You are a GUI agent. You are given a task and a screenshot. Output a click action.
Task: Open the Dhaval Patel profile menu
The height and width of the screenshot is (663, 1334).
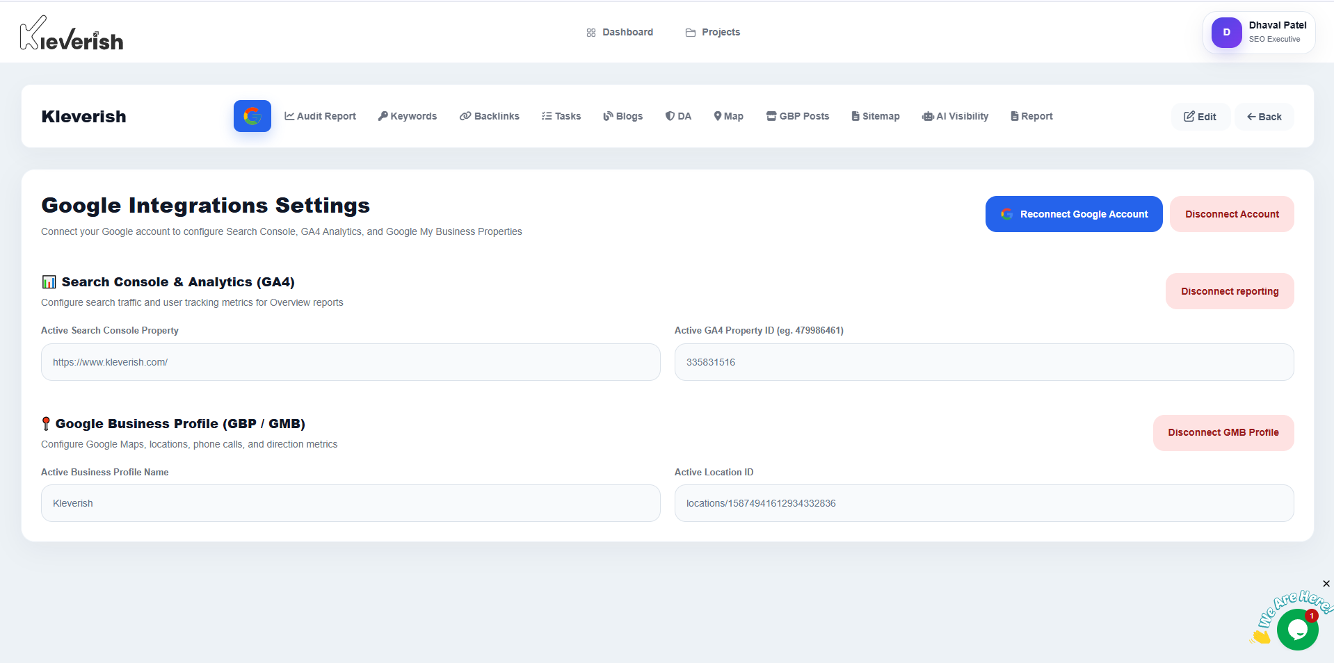(1259, 33)
